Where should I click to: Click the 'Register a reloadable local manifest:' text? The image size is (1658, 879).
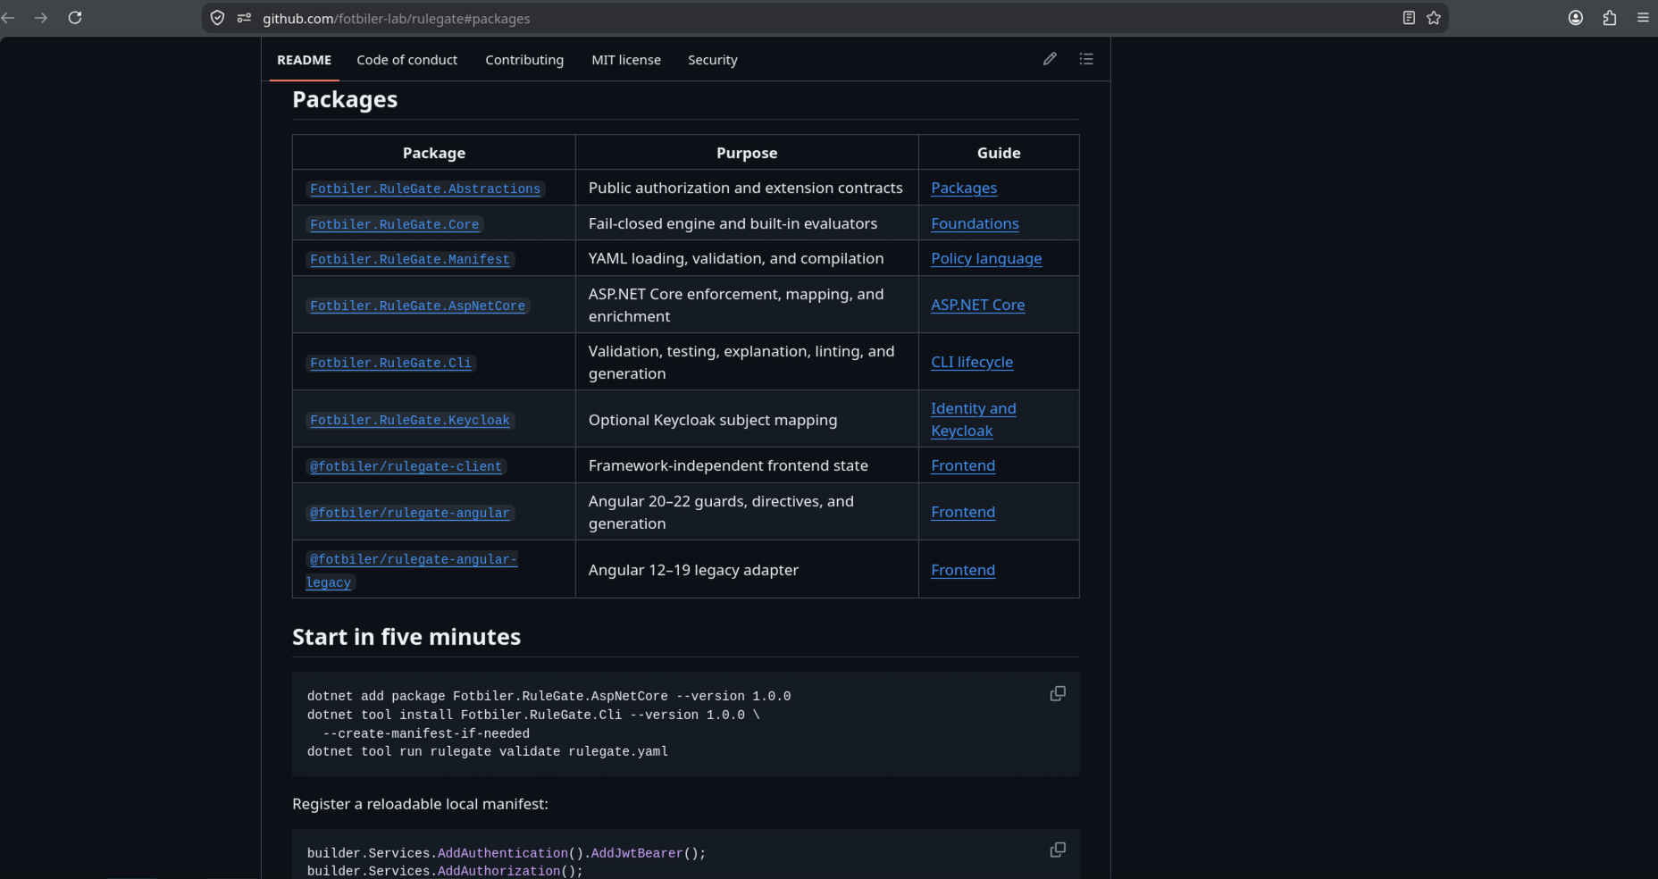point(420,804)
